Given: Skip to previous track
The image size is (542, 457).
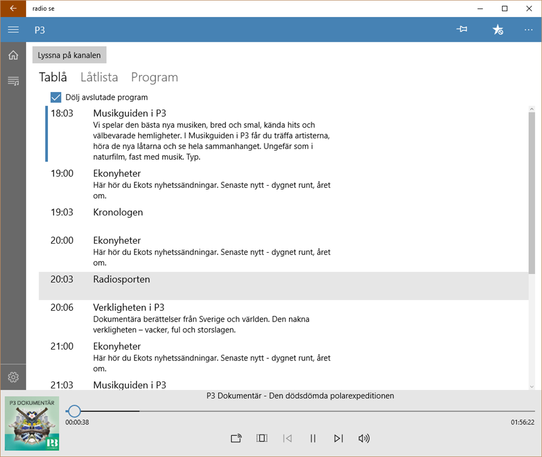Looking at the screenshot, I should (287, 438).
